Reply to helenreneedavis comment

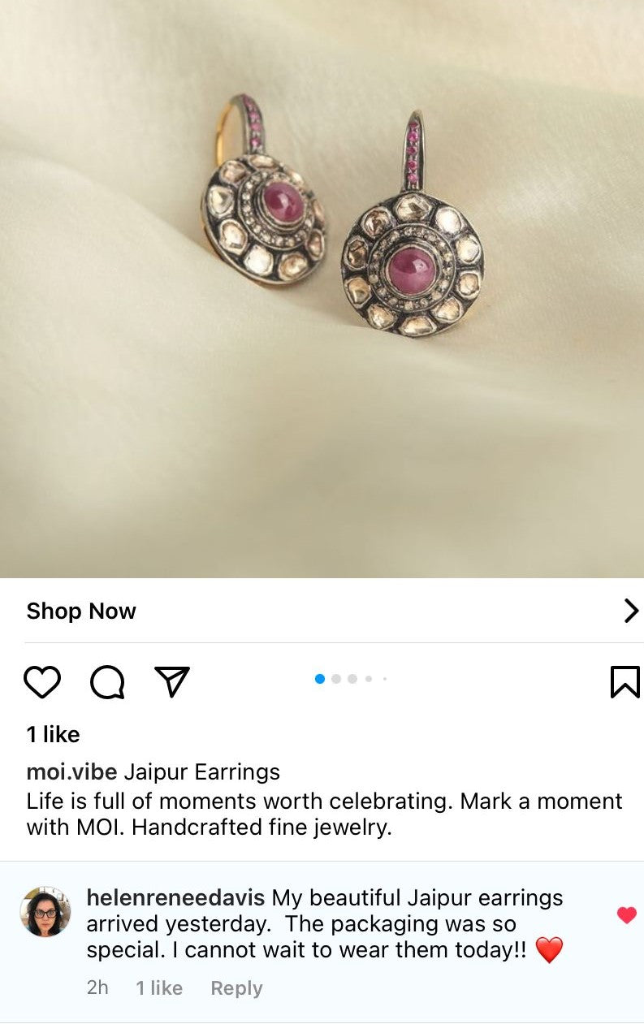[x=236, y=988]
